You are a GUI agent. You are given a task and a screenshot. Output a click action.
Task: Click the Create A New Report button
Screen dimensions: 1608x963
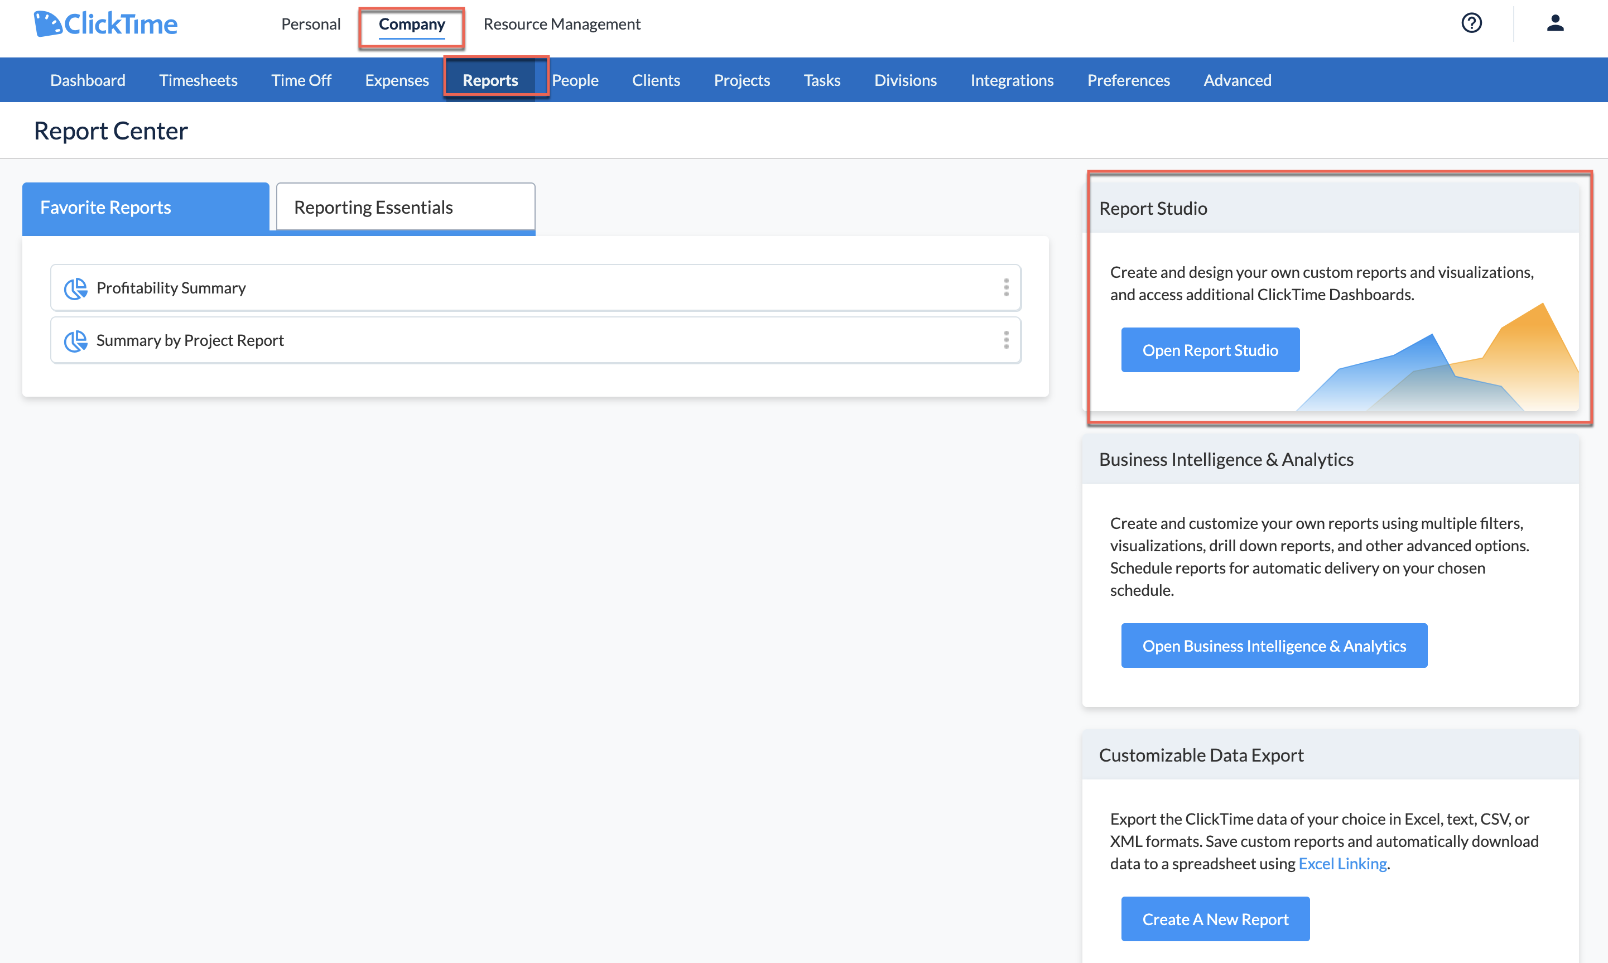click(x=1215, y=919)
